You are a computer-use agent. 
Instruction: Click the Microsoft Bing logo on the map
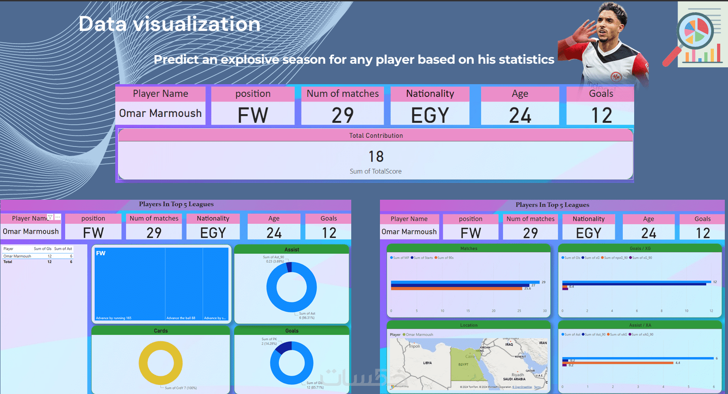400,386
